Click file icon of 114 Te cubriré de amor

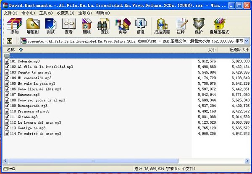coord(7,134)
